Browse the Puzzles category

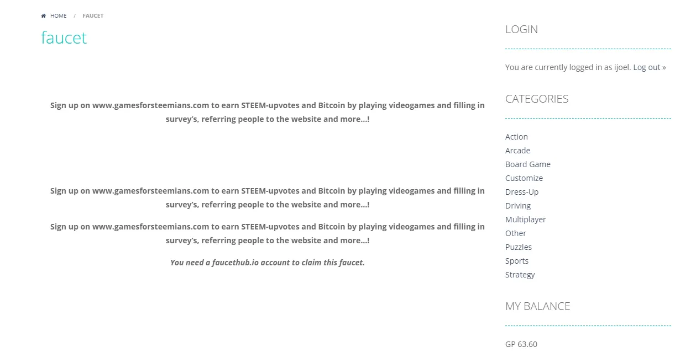click(x=519, y=247)
